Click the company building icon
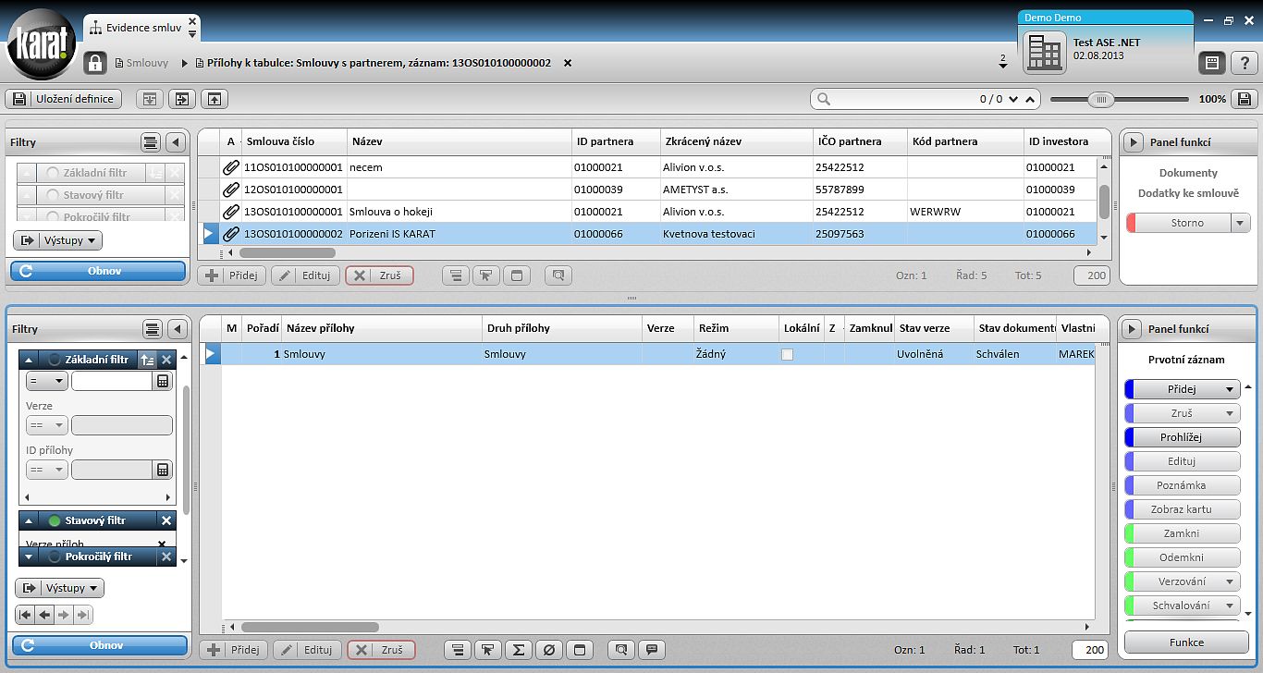Image resolution: width=1263 pixels, height=673 pixels. coord(1045,53)
